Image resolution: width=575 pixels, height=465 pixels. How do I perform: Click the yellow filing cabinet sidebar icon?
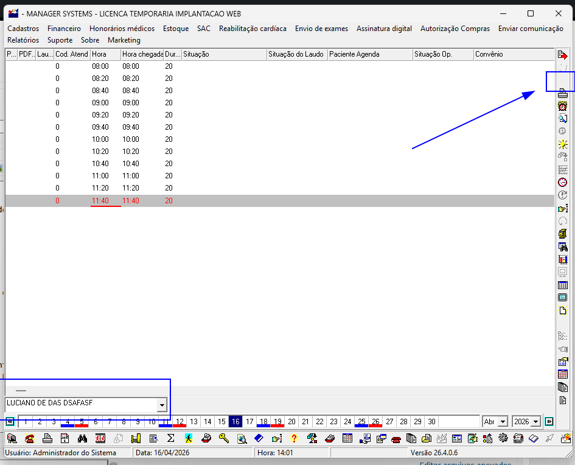[x=563, y=234]
